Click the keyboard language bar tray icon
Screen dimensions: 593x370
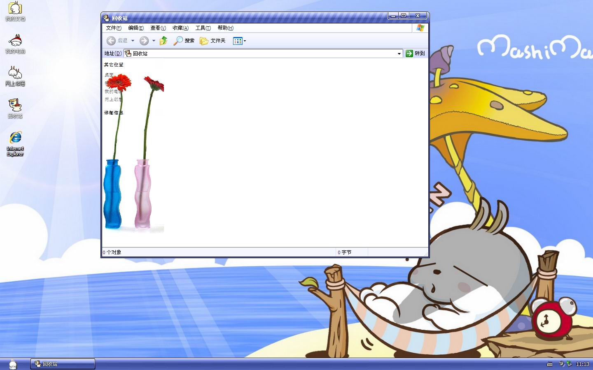550,364
